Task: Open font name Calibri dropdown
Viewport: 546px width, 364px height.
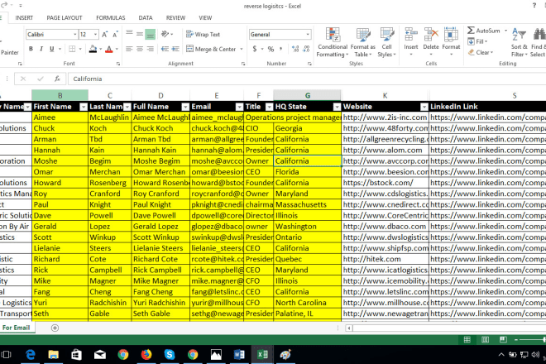Action: pos(74,34)
